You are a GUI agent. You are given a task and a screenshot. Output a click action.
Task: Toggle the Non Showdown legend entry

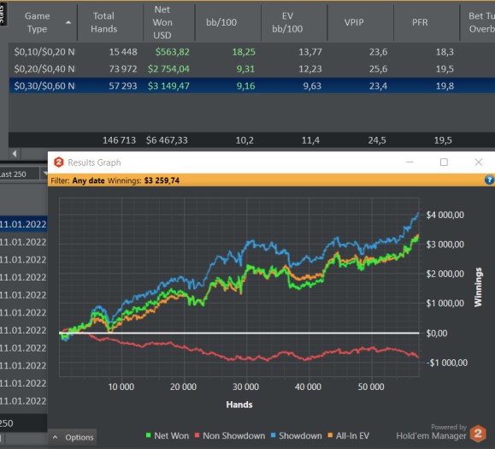click(x=230, y=435)
